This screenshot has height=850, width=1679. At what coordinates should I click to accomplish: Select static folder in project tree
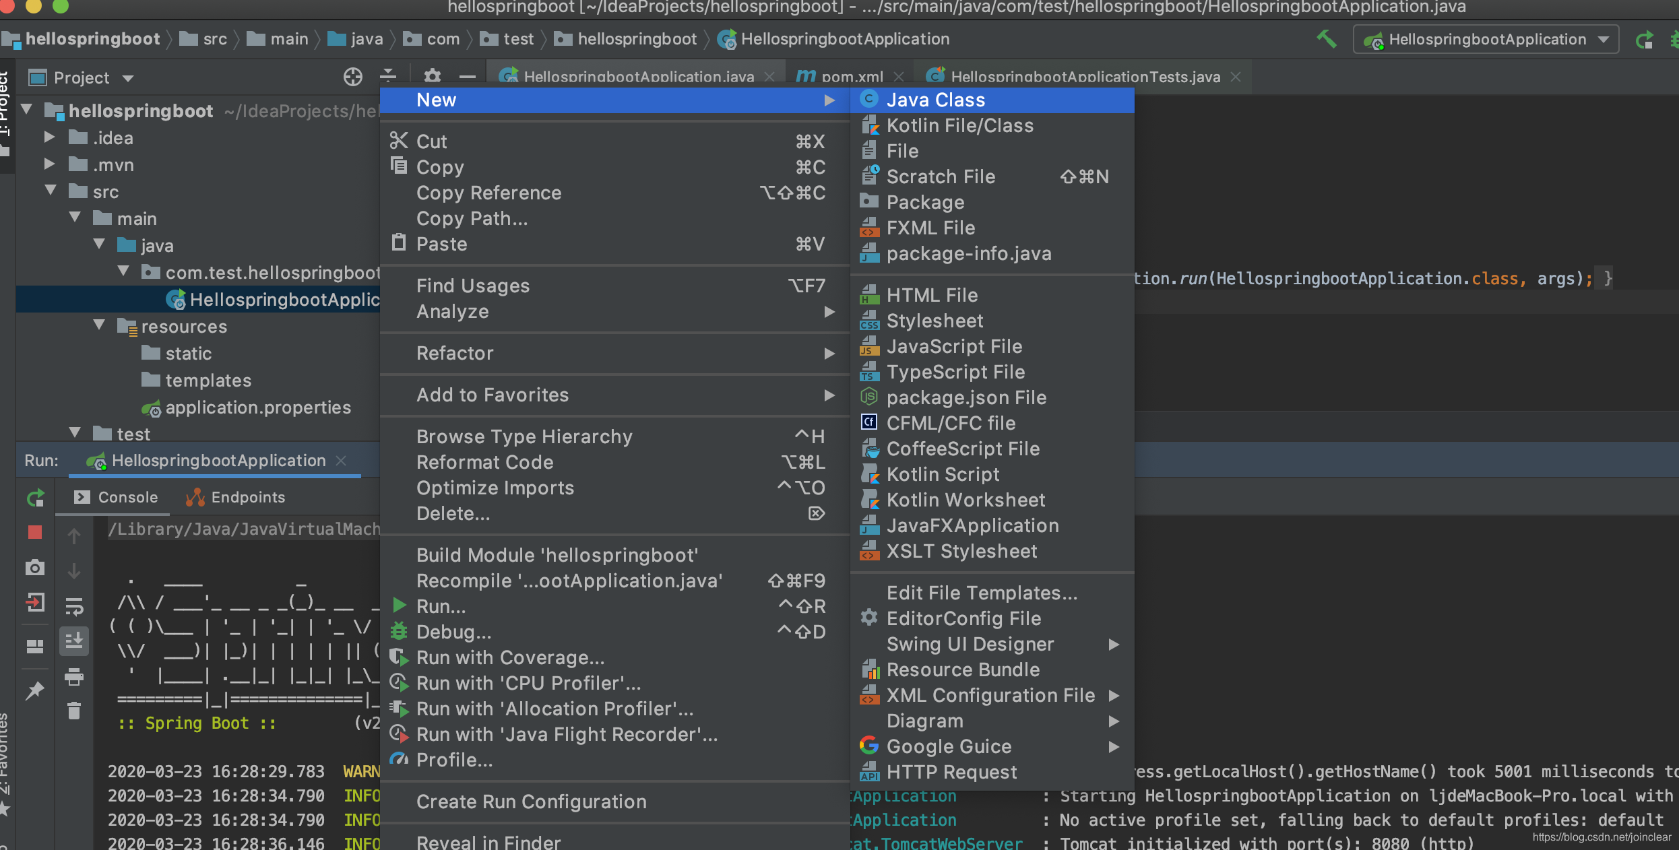click(x=177, y=354)
